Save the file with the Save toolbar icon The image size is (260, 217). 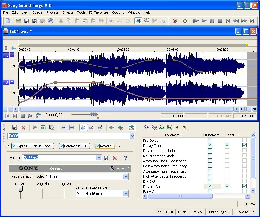tap(27, 21)
